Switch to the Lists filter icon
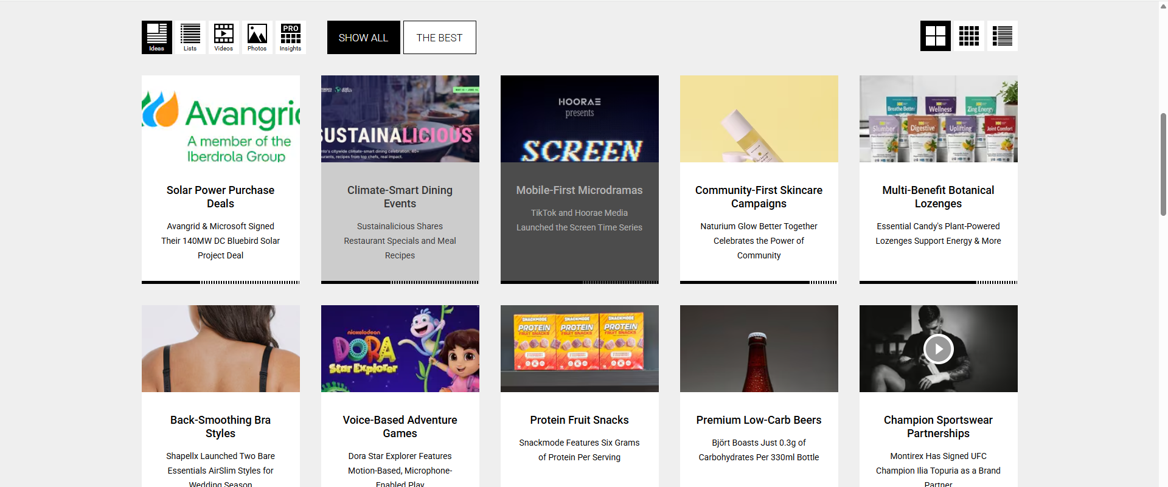 point(190,37)
